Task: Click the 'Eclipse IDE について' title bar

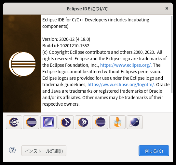Action: coord(87,9)
